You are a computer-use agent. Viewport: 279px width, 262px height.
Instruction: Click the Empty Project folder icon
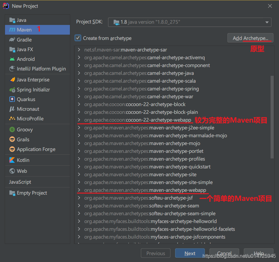(x=12, y=193)
